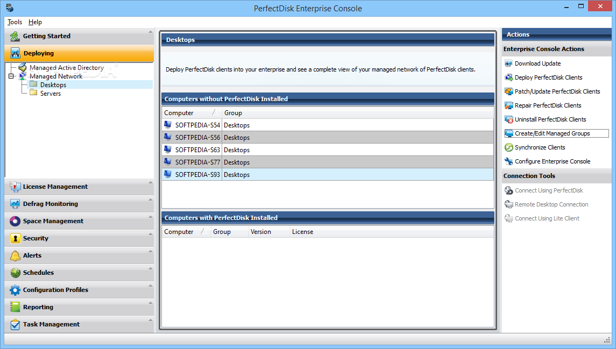
Task: Click Synchronize Clients link
Action: coord(540,147)
